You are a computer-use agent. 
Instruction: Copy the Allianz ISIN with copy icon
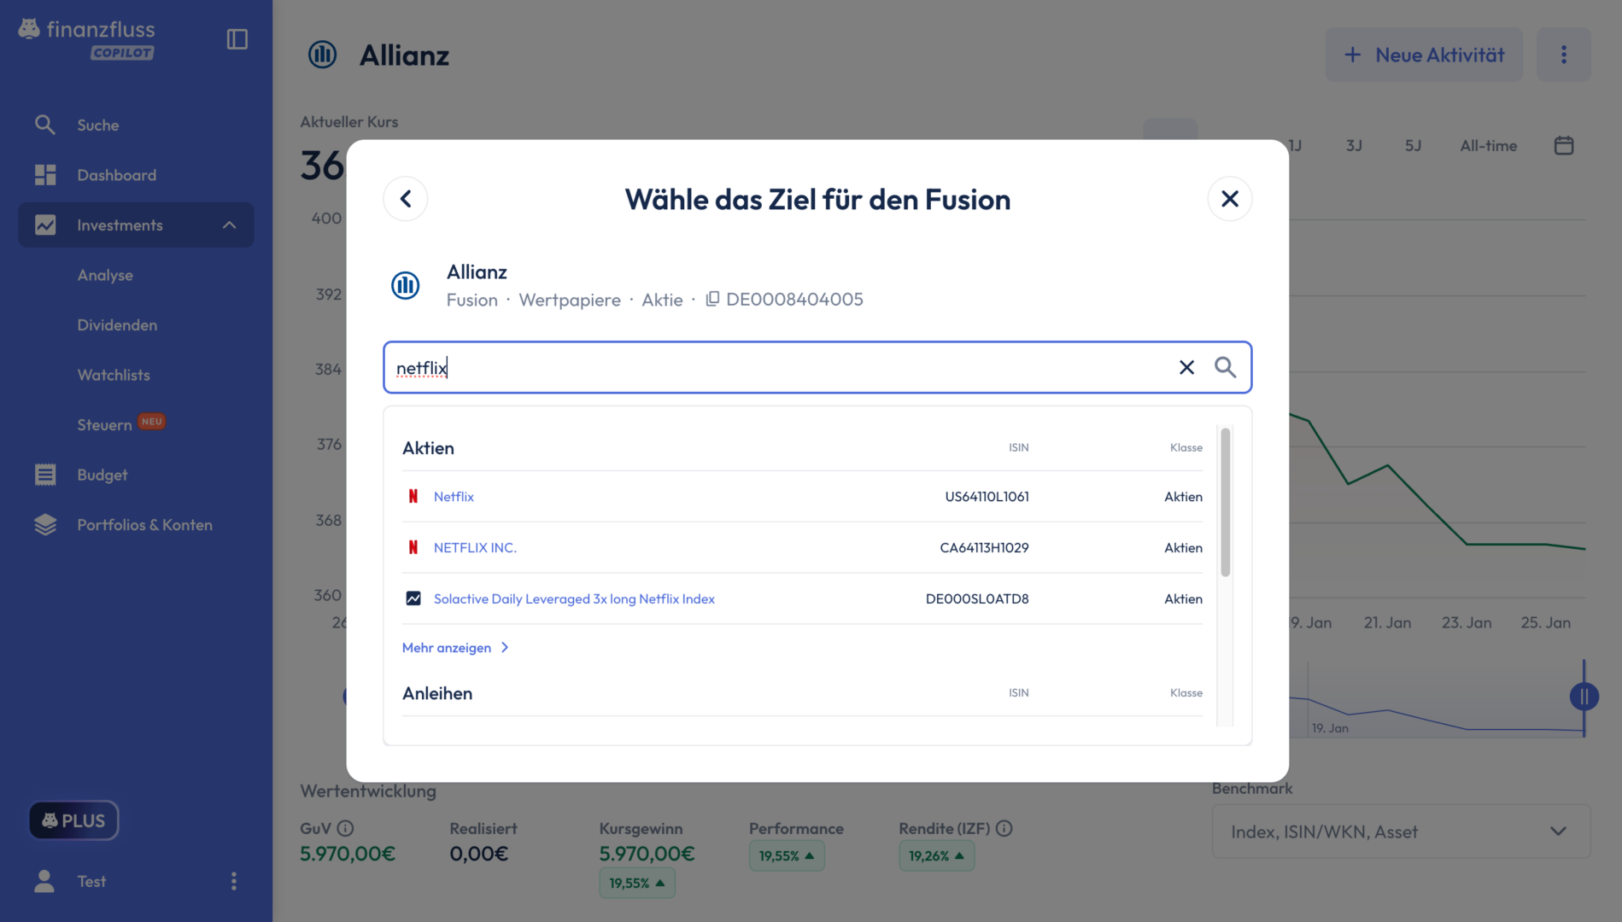tap(712, 299)
